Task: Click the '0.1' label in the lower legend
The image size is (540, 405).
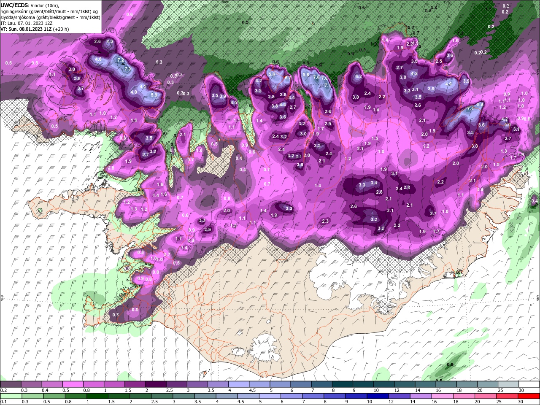Action: pyautogui.click(x=3, y=402)
